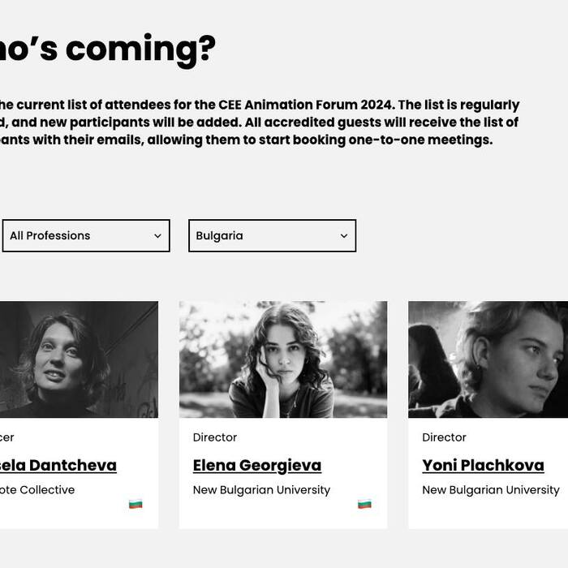Click Bulgarian flag icon on Elena Georgieva card
The image size is (568, 568).
tap(364, 505)
